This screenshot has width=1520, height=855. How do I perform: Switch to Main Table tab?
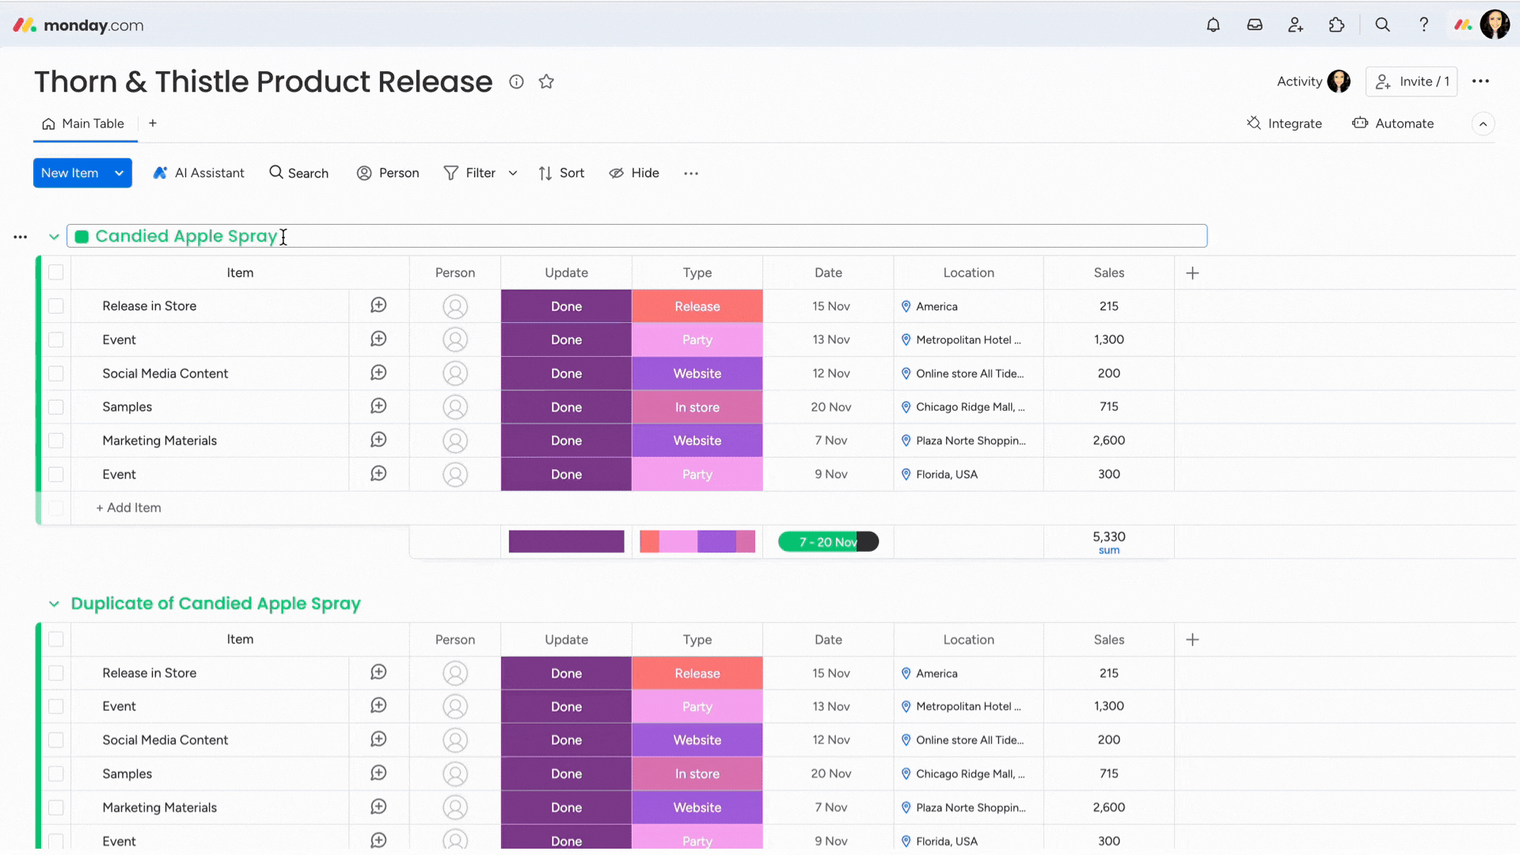point(84,123)
